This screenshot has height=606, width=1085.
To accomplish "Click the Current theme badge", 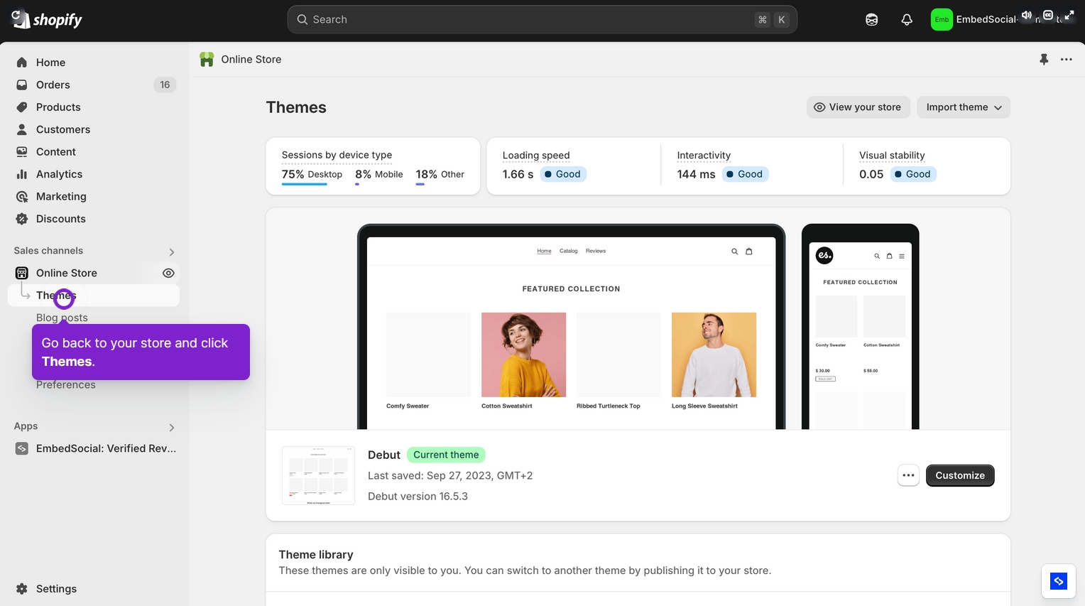I will [x=446, y=455].
